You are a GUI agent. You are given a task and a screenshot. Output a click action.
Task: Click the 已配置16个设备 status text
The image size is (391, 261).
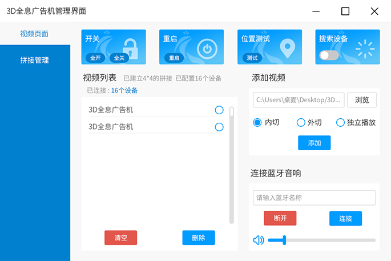tap(199, 78)
